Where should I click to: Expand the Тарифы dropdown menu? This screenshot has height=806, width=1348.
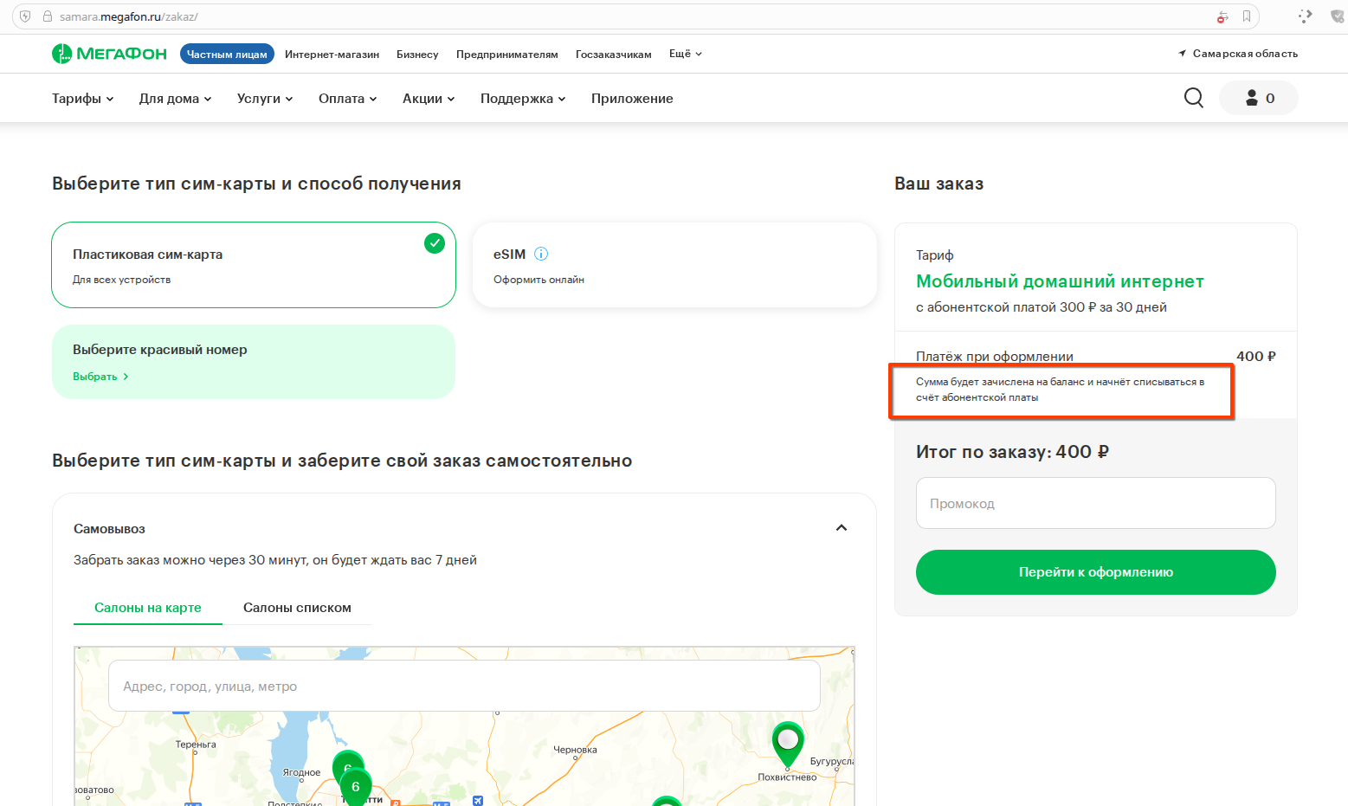click(x=83, y=99)
